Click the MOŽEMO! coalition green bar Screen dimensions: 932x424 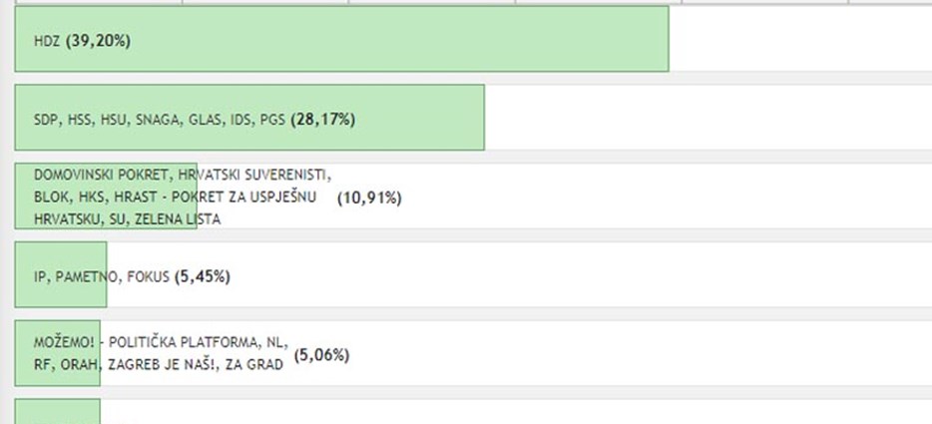(58, 352)
